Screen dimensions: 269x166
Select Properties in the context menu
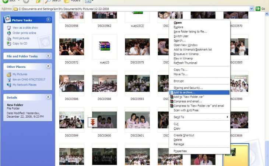[x=180, y=151]
